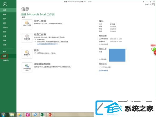Open 共享 (Share) in the sidebar

(8, 36)
